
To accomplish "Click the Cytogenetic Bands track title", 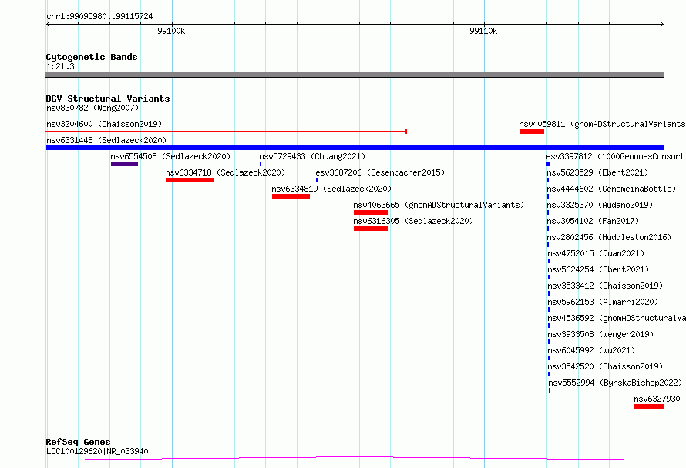I will point(92,57).
